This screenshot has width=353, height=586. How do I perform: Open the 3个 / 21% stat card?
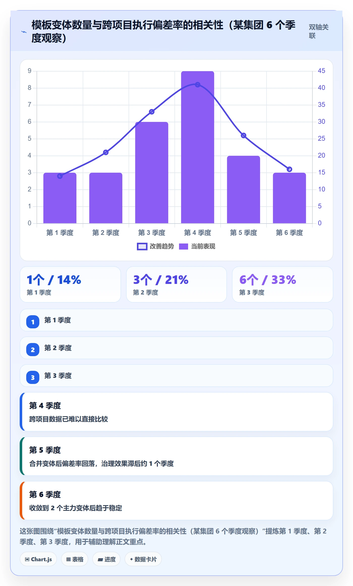[x=177, y=284]
